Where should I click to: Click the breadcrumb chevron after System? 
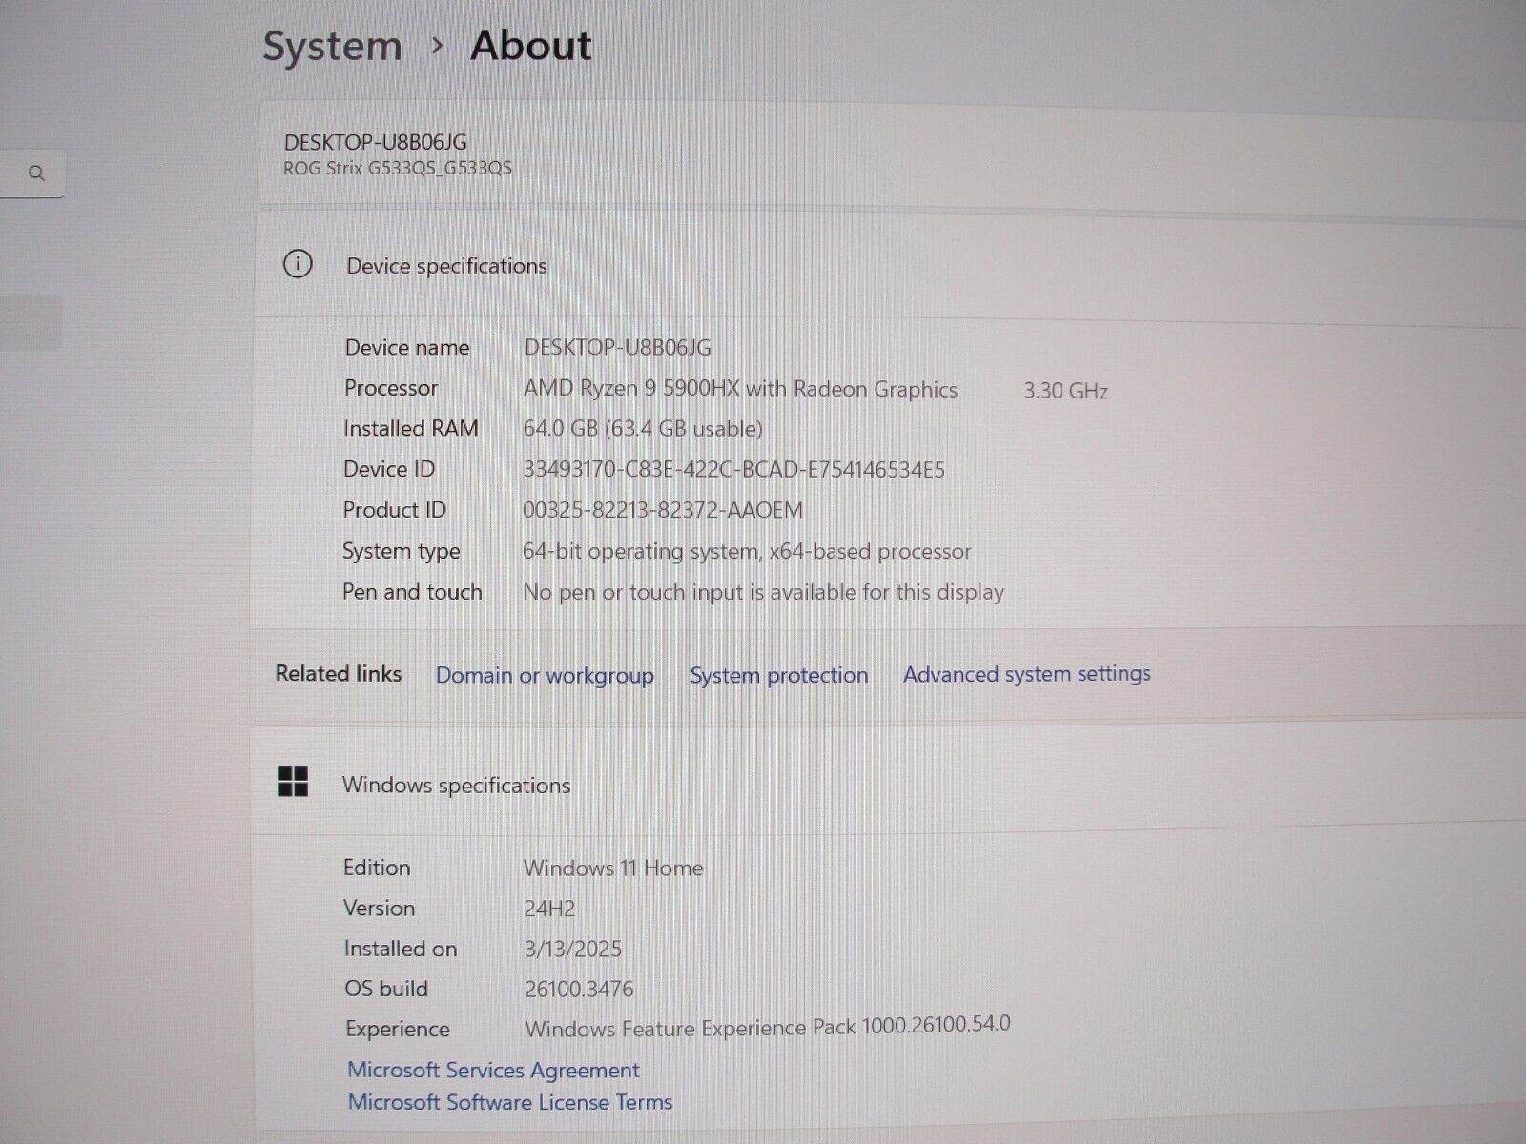click(438, 46)
